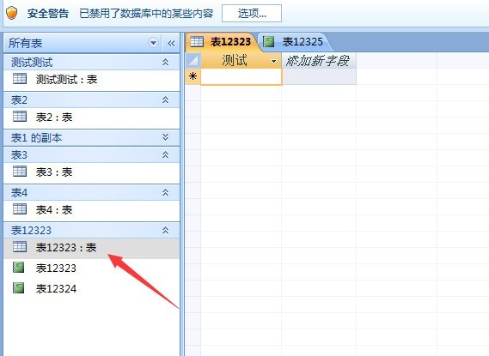
Task: Click the table icon on the 表12323 tab
Action: pos(197,41)
